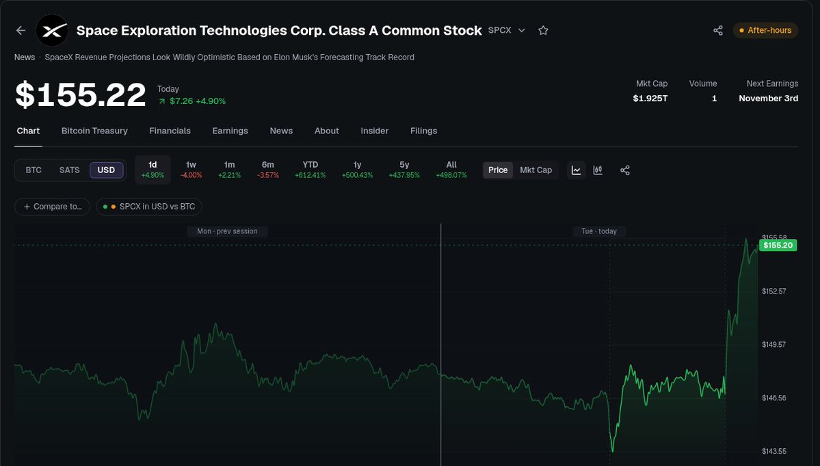Click the November 3rd next earnings date
The height and width of the screenshot is (466, 820).
(768, 99)
